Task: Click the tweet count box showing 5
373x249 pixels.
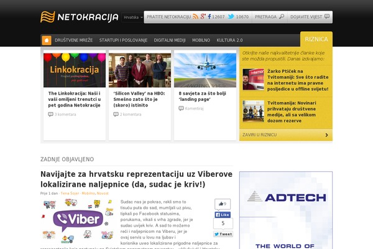Action: pyautogui.click(x=223, y=223)
